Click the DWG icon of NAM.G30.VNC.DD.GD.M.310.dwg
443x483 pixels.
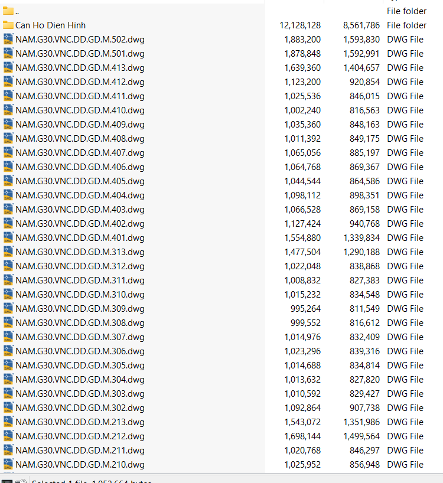(8, 295)
